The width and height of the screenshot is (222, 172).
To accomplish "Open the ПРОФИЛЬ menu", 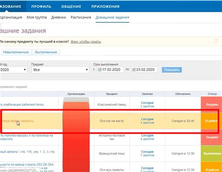I will 41,7.
